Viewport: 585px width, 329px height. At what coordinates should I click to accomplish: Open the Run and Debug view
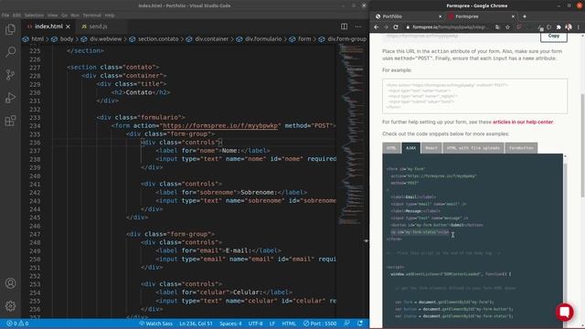[x=10, y=98]
